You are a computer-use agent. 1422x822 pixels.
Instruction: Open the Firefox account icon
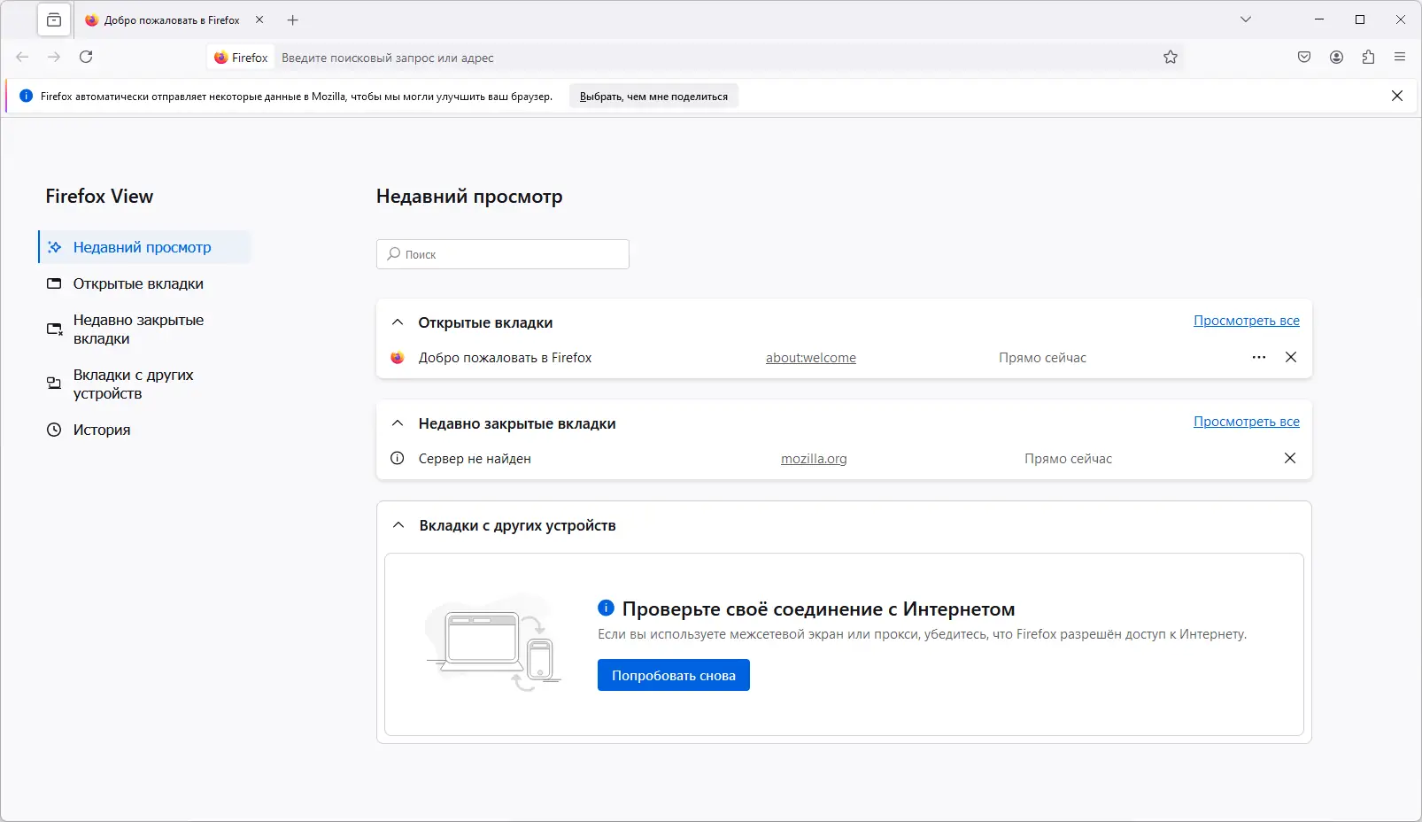pos(1335,57)
